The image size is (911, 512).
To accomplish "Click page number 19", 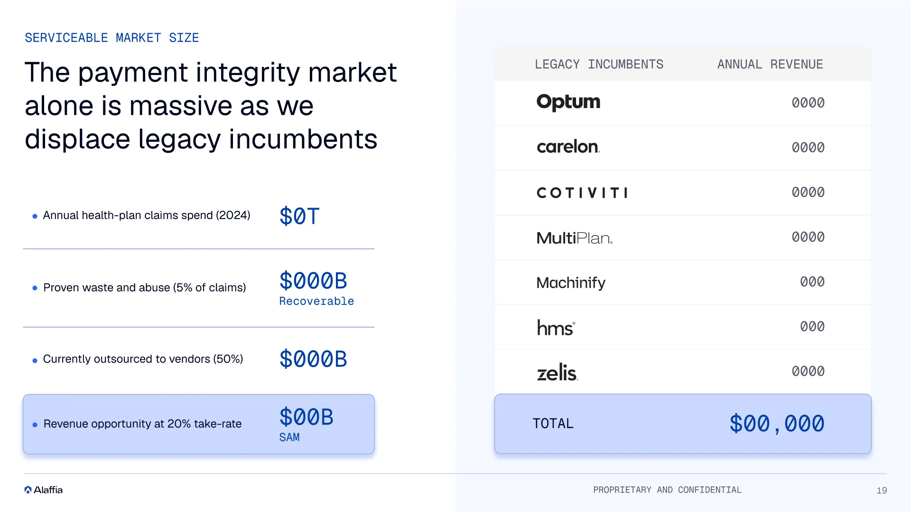I will coord(882,490).
